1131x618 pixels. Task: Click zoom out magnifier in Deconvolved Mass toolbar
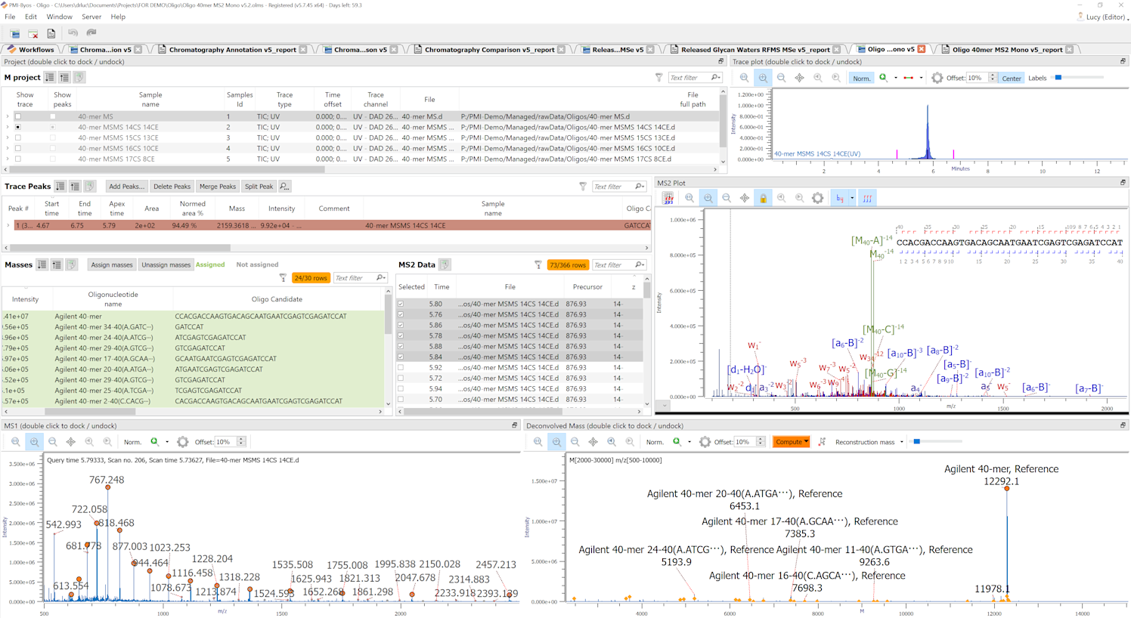point(575,442)
